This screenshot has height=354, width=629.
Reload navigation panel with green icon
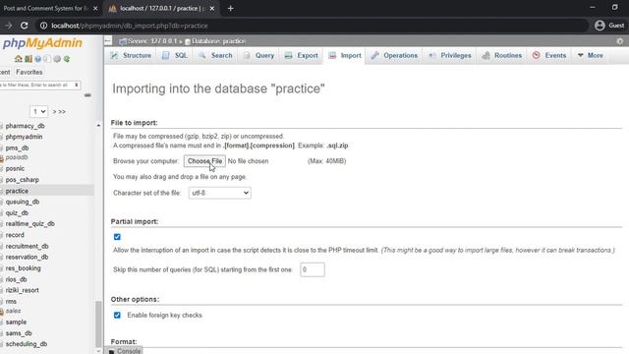point(67,59)
